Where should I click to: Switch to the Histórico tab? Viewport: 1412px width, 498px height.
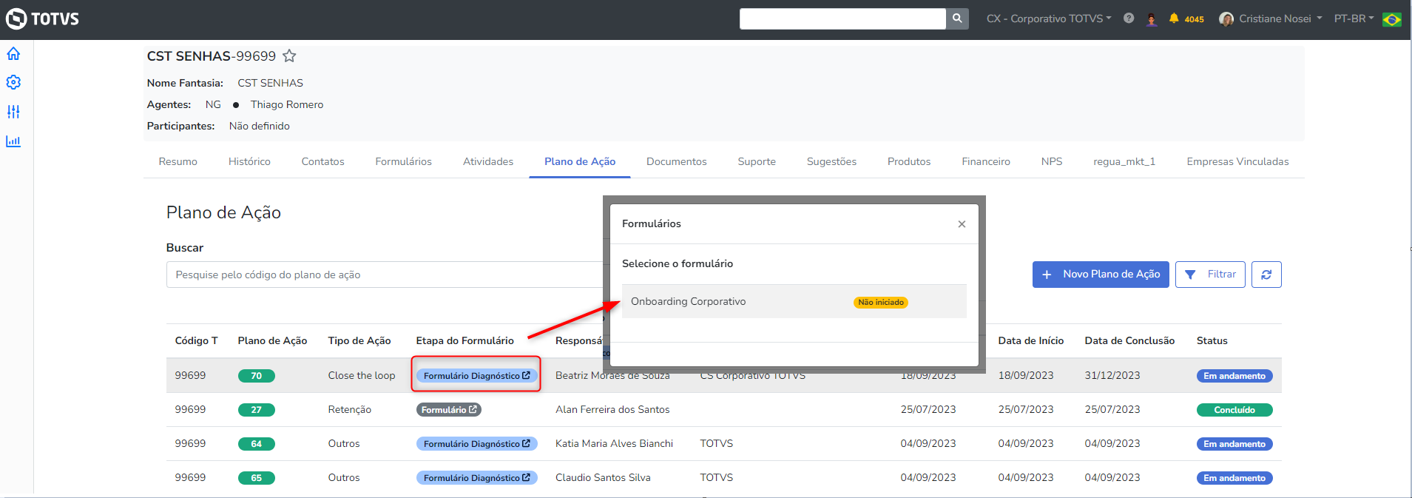coord(249,161)
